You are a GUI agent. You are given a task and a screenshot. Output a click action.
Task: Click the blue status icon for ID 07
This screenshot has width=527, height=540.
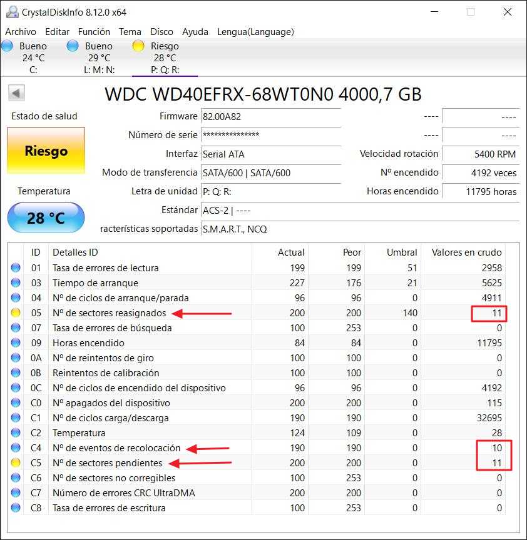16,327
